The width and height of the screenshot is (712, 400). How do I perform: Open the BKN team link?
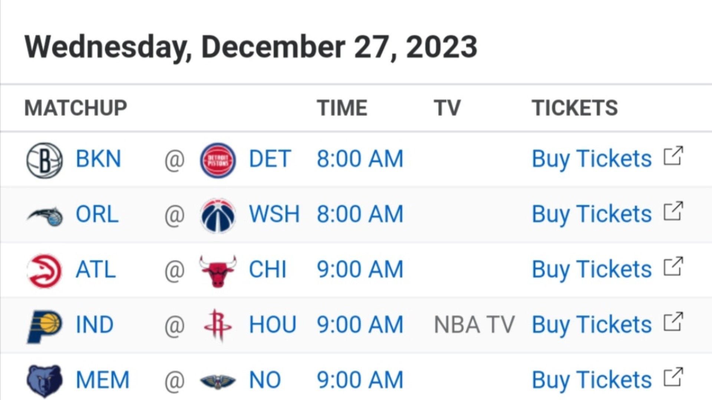(98, 159)
